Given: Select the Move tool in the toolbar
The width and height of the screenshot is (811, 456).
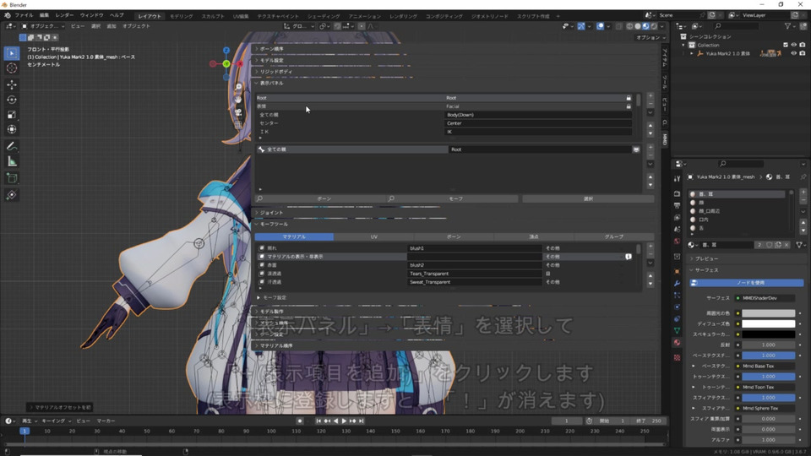Looking at the screenshot, I should (x=12, y=84).
